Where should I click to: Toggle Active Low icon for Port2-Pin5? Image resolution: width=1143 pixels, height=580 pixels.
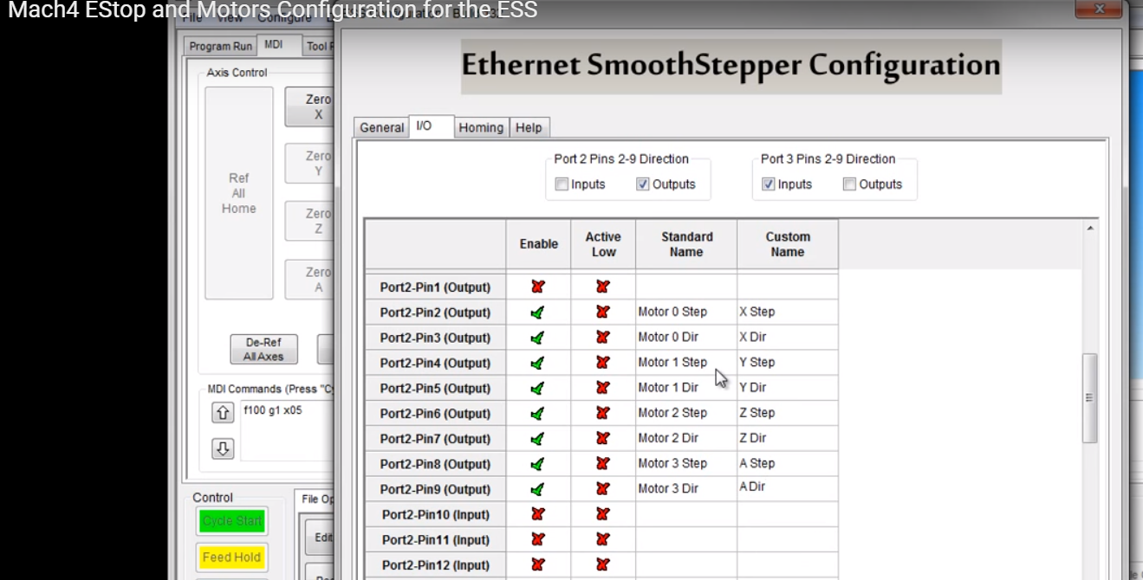603,388
